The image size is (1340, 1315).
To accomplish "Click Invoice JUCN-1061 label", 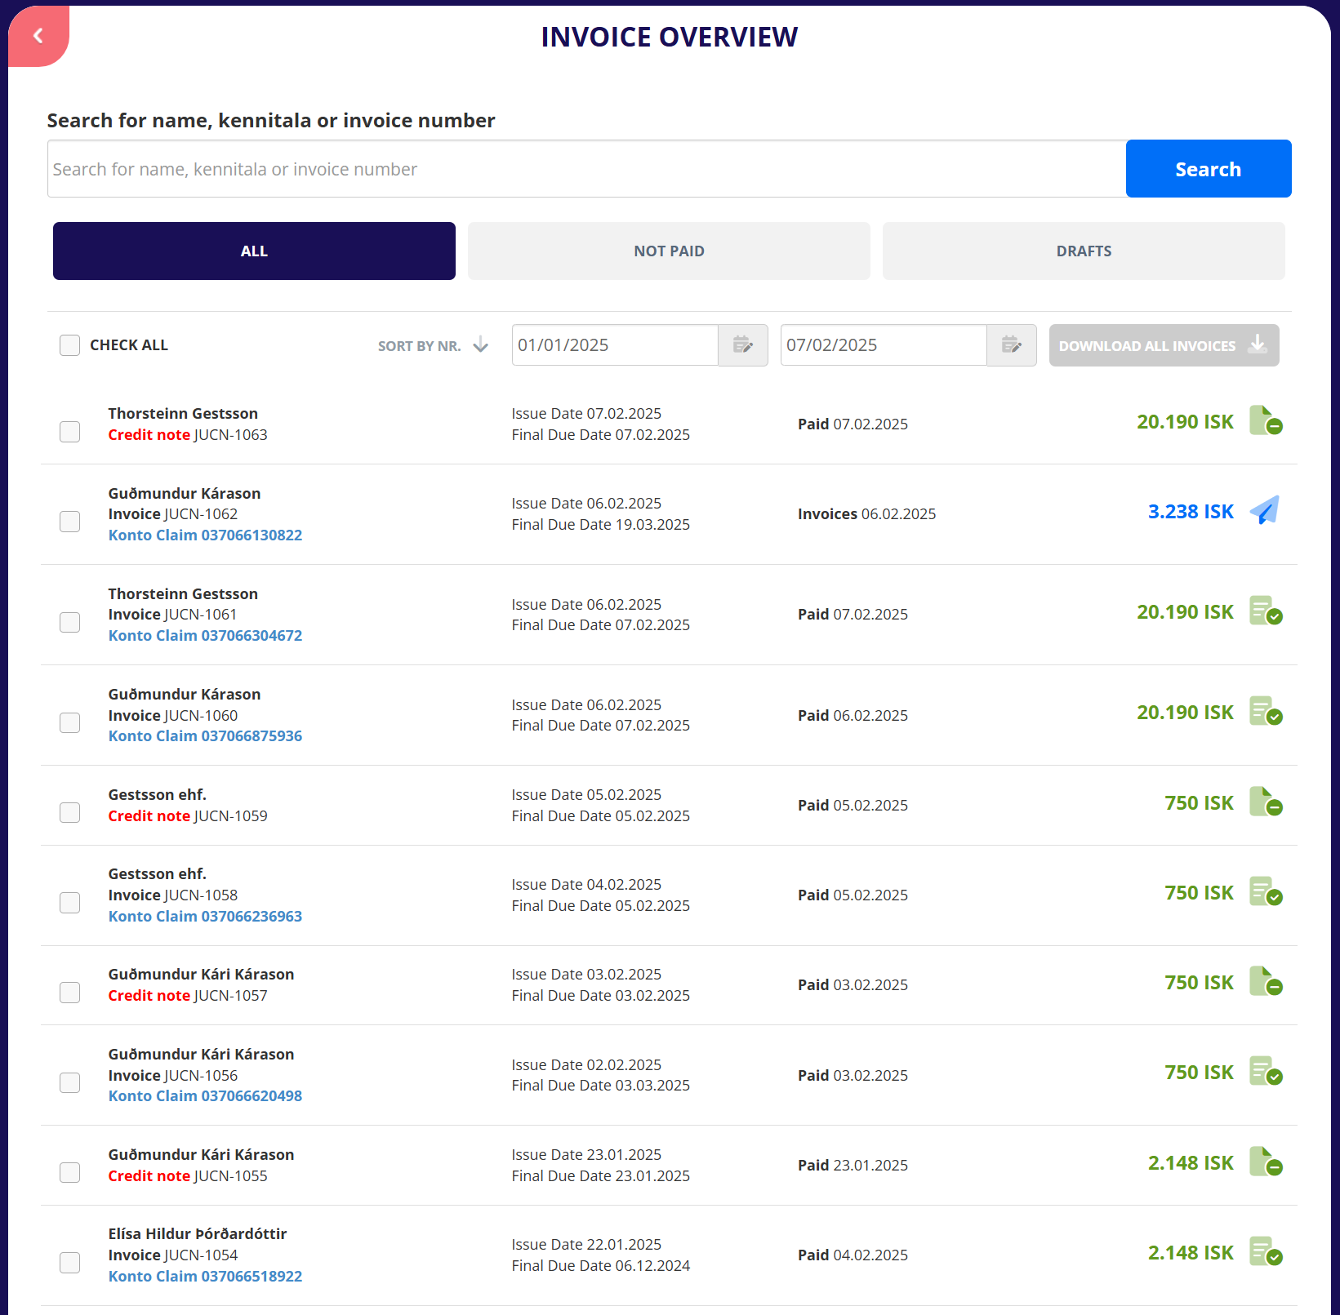I will (173, 615).
